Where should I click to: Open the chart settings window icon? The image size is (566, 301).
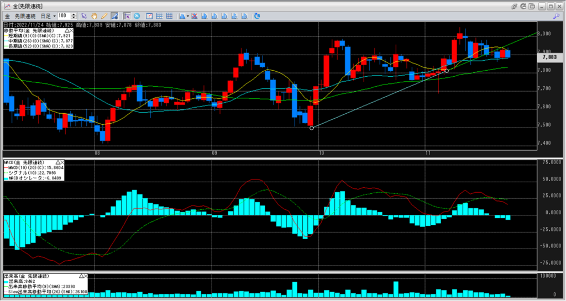149,16
